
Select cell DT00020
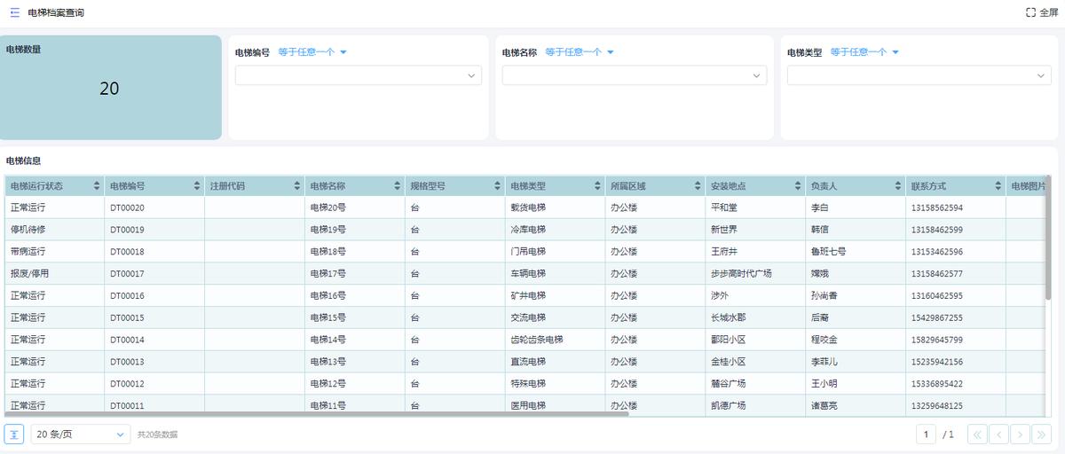point(154,207)
